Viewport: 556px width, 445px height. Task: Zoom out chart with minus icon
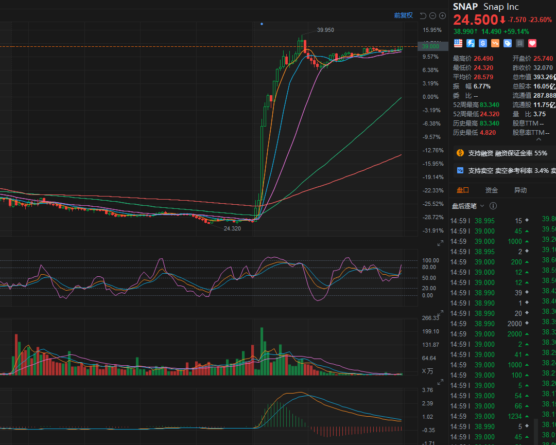pos(432,15)
